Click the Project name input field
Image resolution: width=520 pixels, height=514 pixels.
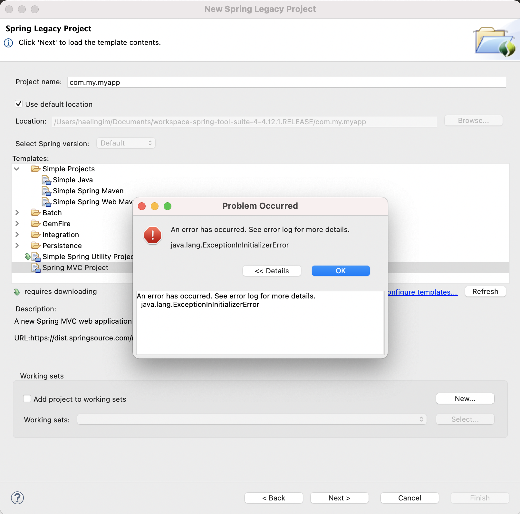point(287,82)
